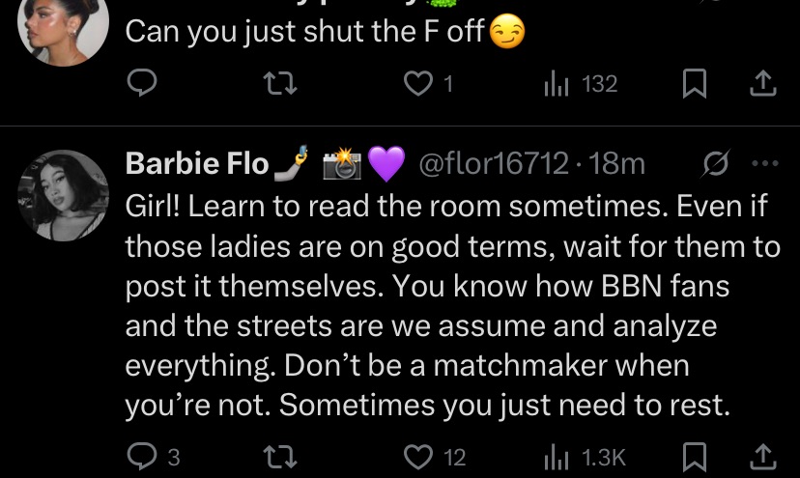This screenshot has height=478, width=800.
Task: Reply to the 'shut the F off' tweet
Action: point(142,86)
